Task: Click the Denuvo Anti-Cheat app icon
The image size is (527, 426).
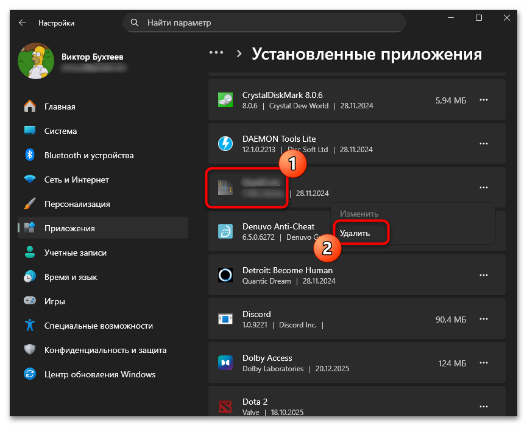Action: (x=225, y=231)
